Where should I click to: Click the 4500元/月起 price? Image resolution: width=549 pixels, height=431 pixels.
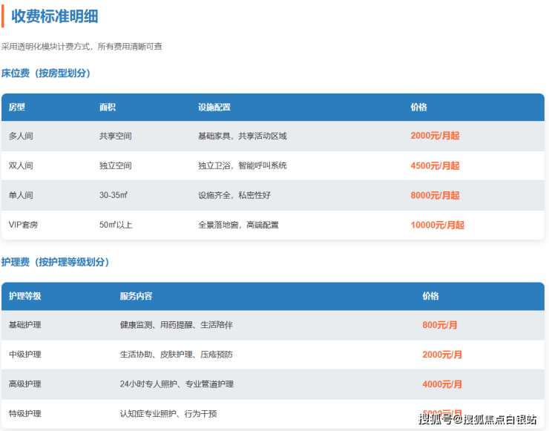435,165
